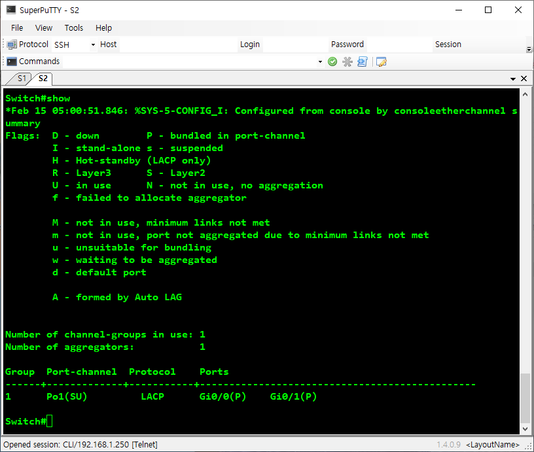The height and width of the screenshot is (452, 534).
Task: Click the Password input field
Action: pos(399,44)
